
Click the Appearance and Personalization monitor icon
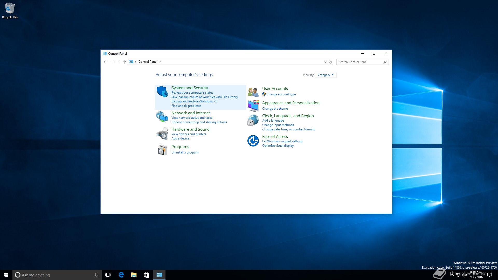click(253, 106)
